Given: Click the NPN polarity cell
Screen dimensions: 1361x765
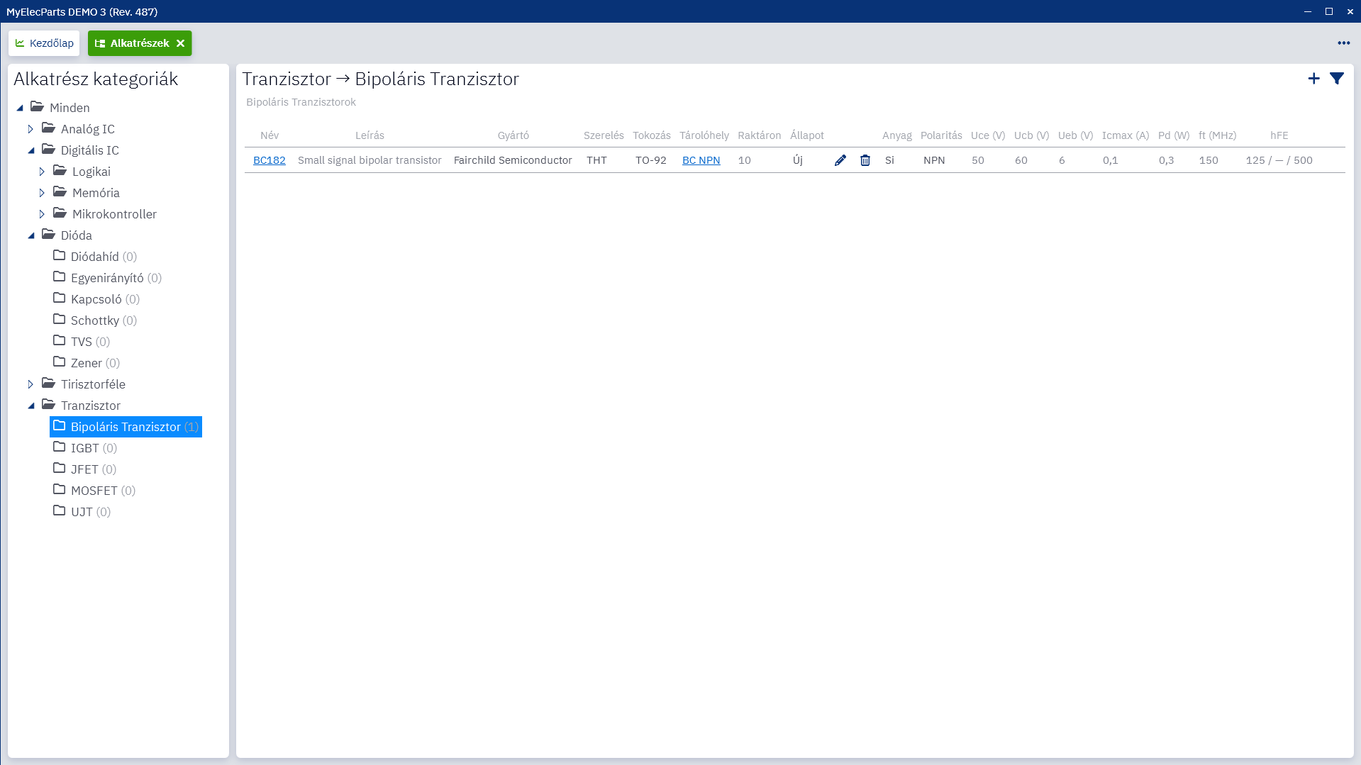Looking at the screenshot, I should click(x=934, y=160).
